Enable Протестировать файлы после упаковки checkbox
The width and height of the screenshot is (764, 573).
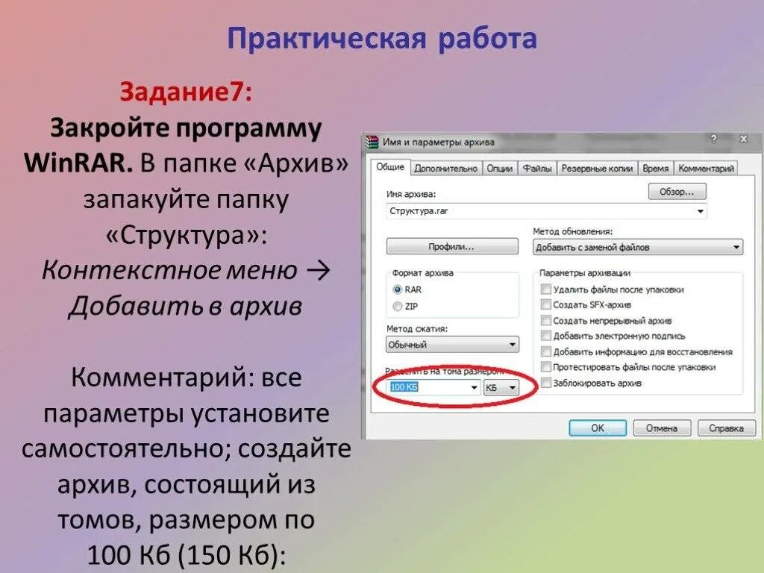546,367
